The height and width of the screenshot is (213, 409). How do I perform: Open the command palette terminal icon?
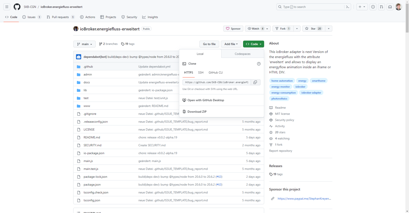click(x=347, y=7)
